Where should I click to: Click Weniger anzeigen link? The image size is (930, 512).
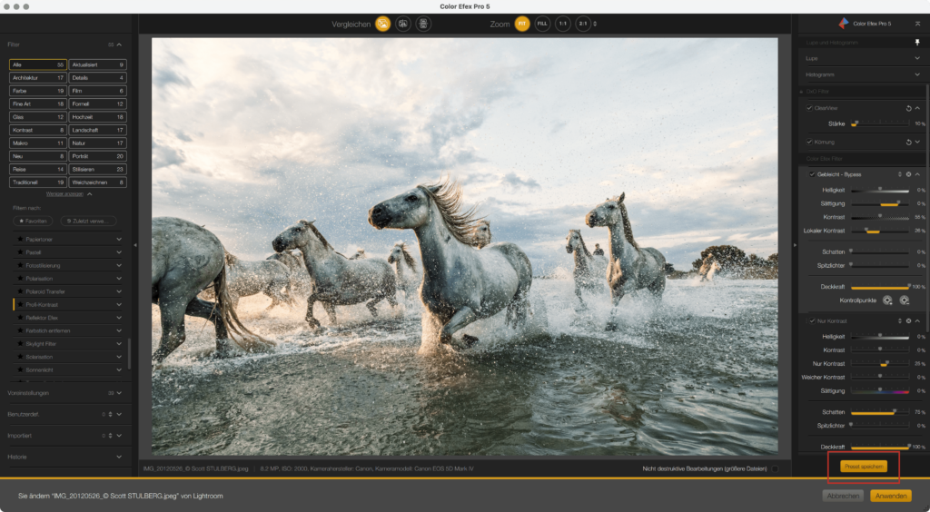[x=64, y=193]
